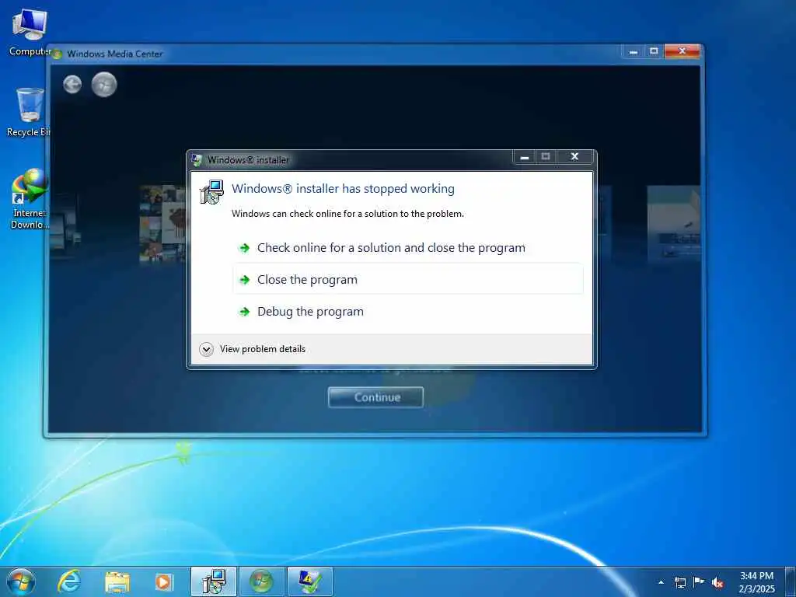
Task: Open the Windows Start menu orb
Action: click(21, 581)
